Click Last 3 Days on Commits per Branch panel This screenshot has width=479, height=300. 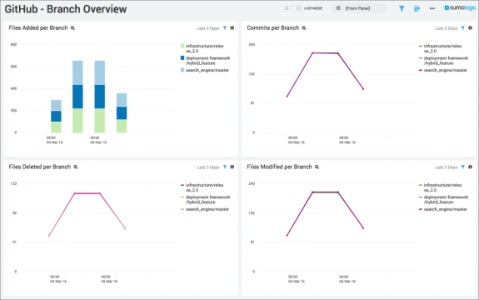pos(446,28)
